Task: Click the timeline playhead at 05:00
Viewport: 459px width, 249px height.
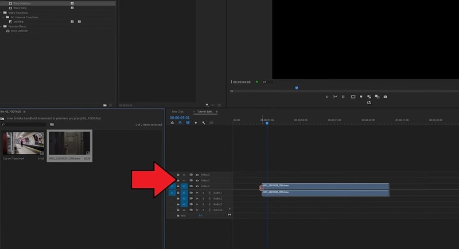Action: 267,123
